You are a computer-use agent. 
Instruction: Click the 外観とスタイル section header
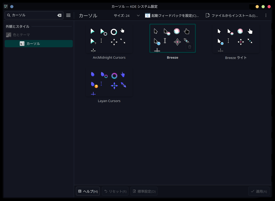pyautogui.click(x=17, y=26)
